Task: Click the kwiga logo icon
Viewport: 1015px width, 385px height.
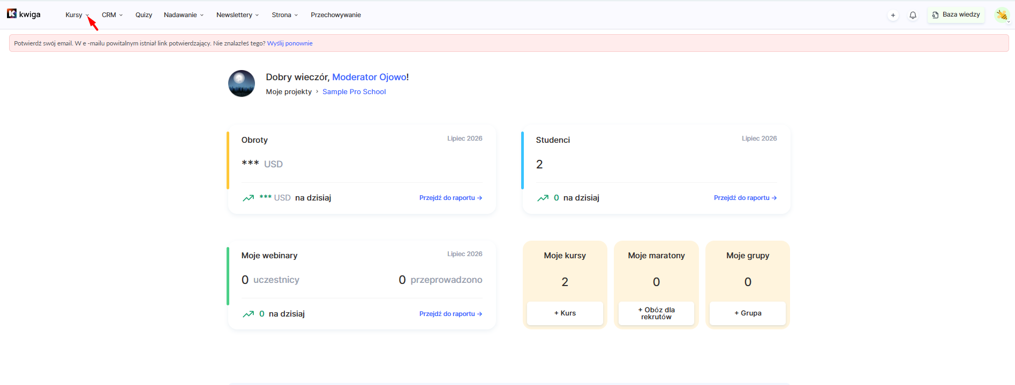Action: pyautogui.click(x=12, y=13)
